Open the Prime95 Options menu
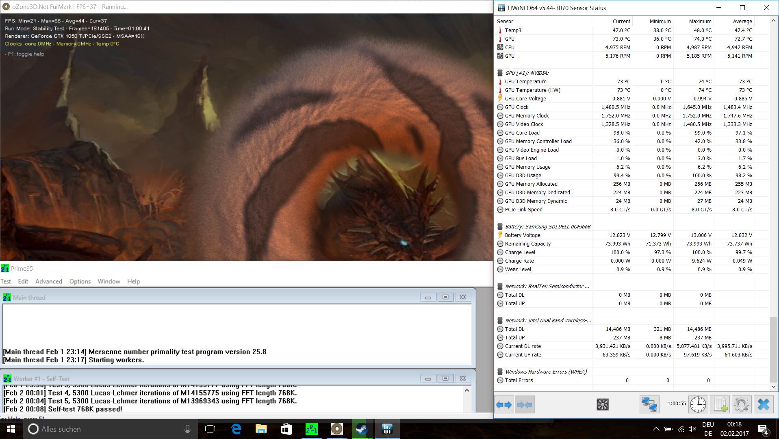This screenshot has width=779, height=439. [x=80, y=281]
